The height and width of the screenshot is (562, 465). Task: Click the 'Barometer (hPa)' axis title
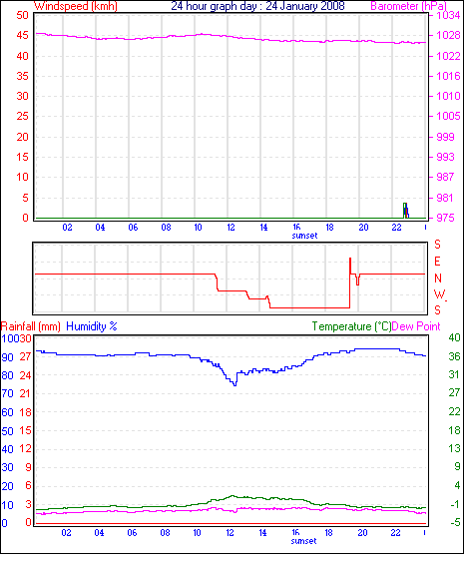409,6
